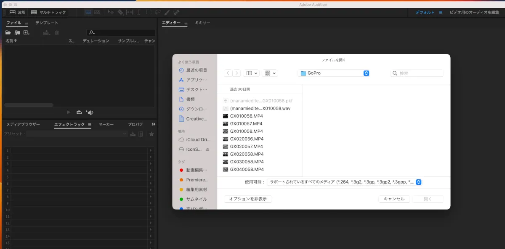Open the メディアブラウザー tab
The image size is (505, 249).
[x=23, y=124]
